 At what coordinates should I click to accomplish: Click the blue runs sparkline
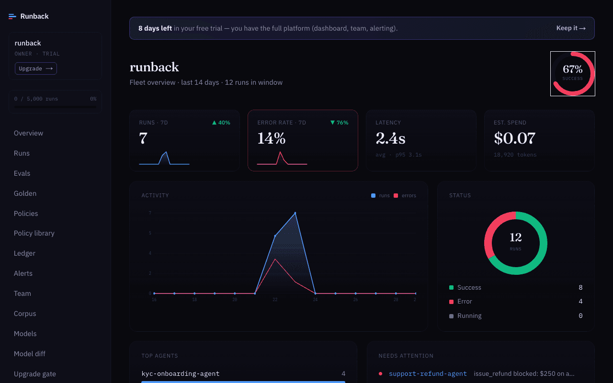coord(164,158)
